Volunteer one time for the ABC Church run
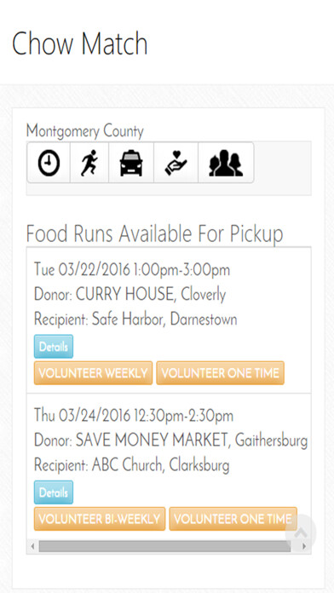 tap(233, 519)
